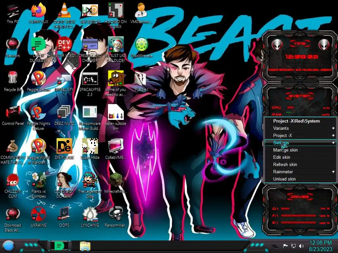Select the LYNCHING noose gear icon
Screen dimensions: 338x253
[90, 214]
